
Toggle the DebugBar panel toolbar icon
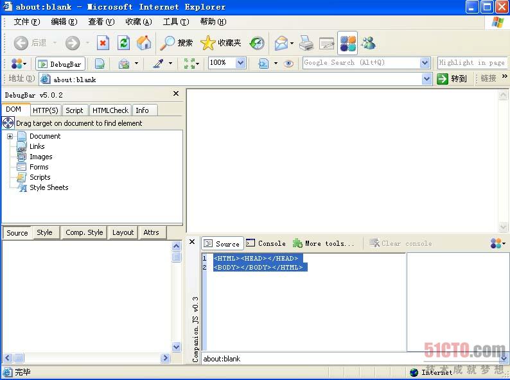click(x=347, y=43)
